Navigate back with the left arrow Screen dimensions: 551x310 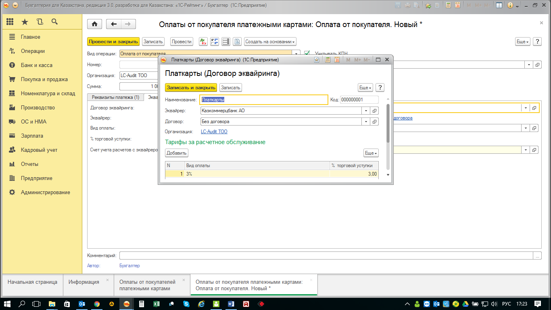114,24
